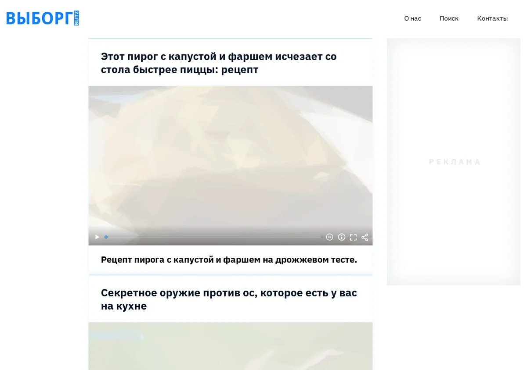Image resolution: width=527 pixels, height=370 pixels.
Task: Open 'Контакты' in the top navigation
Action: coord(492,18)
